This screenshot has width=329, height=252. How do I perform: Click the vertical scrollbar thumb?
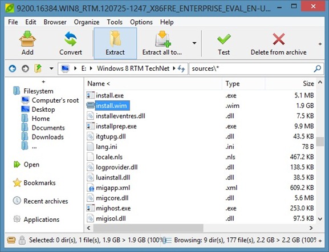pos(320,141)
